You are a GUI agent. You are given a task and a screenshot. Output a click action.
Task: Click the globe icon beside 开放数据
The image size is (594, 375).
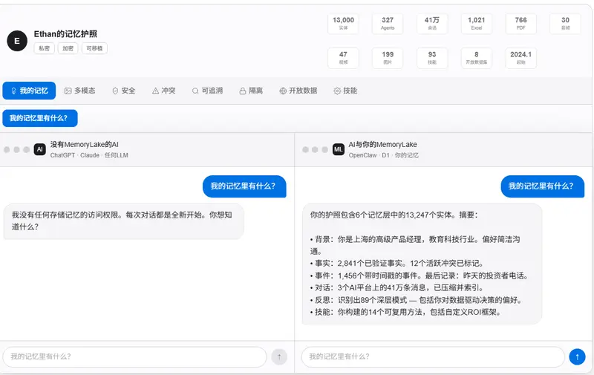[x=283, y=91]
